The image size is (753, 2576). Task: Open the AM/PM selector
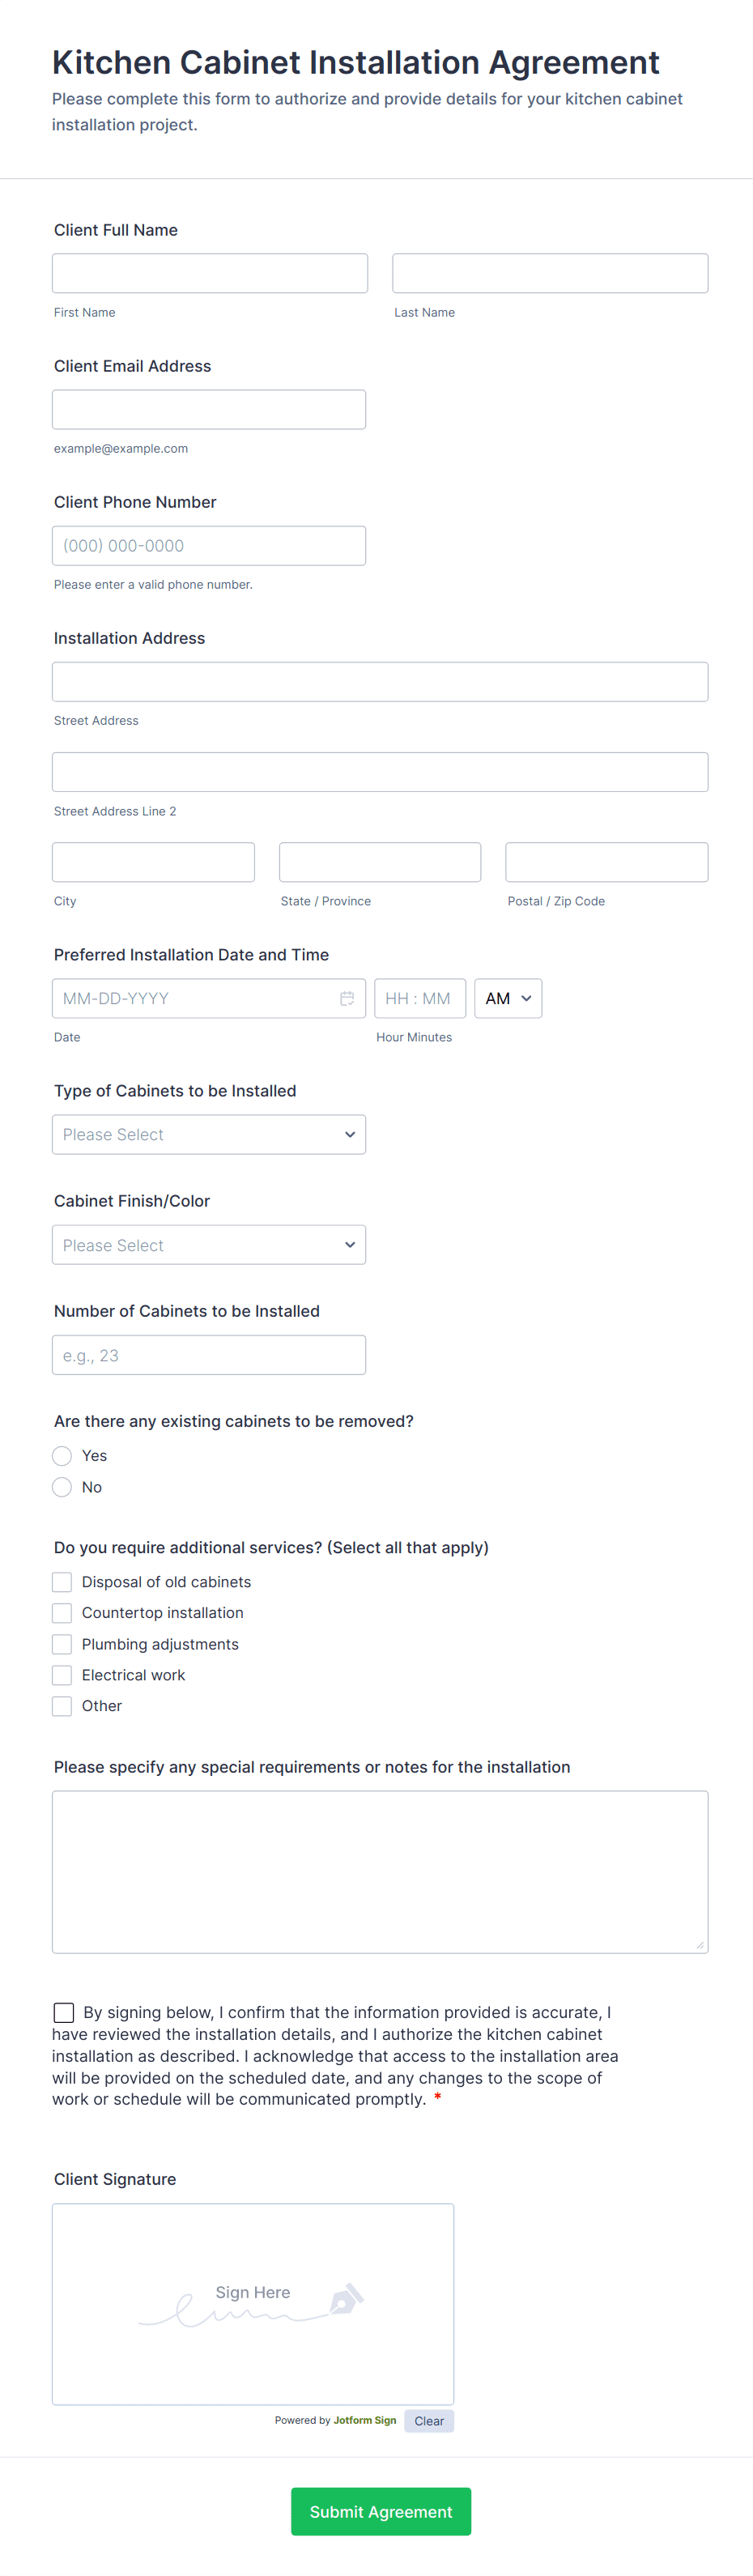[x=508, y=998]
